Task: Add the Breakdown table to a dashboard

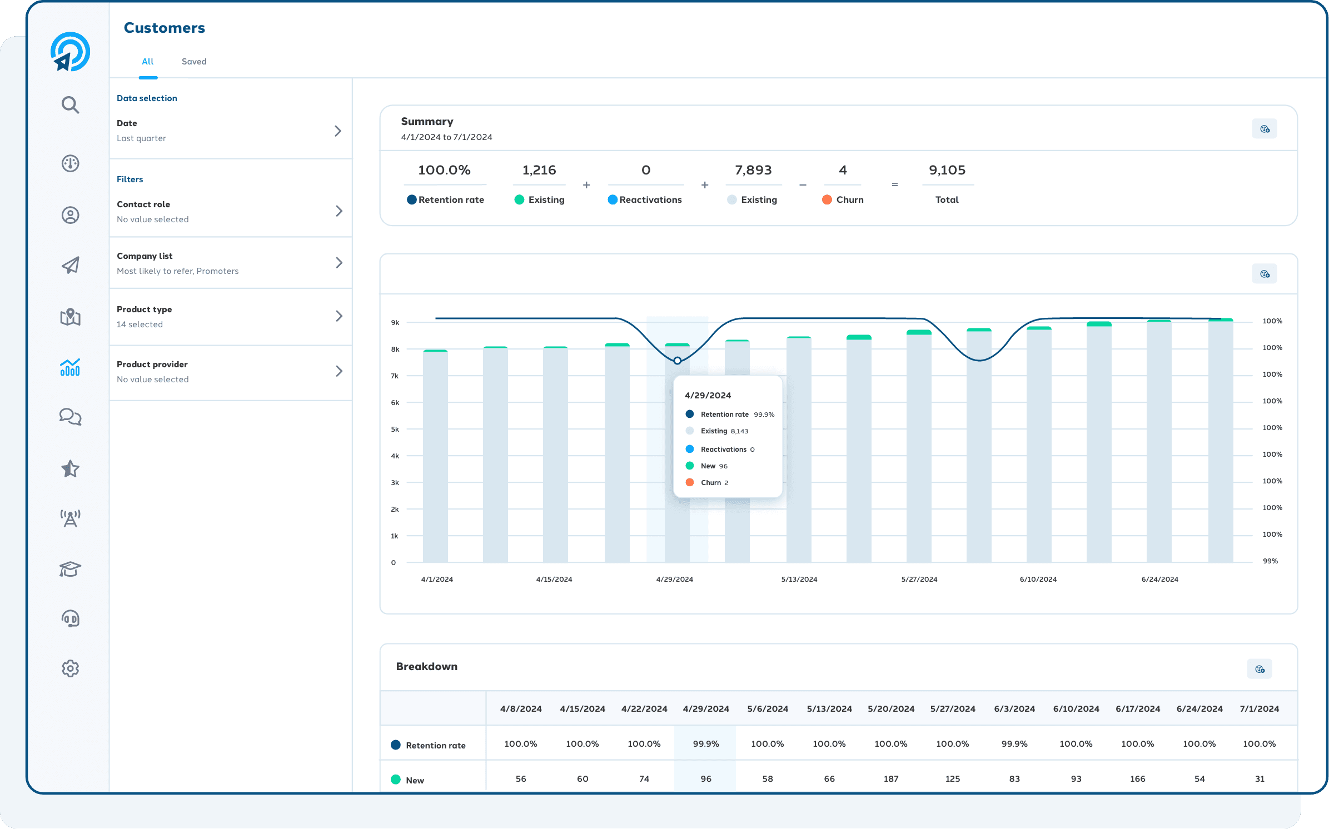Action: (x=1260, y=668)
